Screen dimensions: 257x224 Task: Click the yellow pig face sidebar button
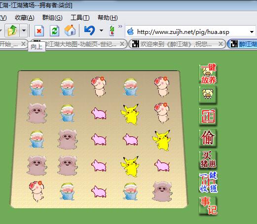tap(208, 95)
